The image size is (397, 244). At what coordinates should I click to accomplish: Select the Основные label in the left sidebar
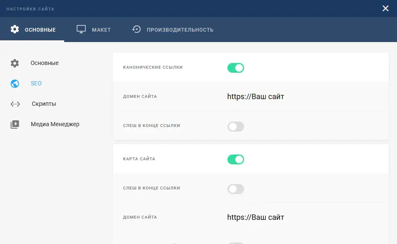coord(44,63)
